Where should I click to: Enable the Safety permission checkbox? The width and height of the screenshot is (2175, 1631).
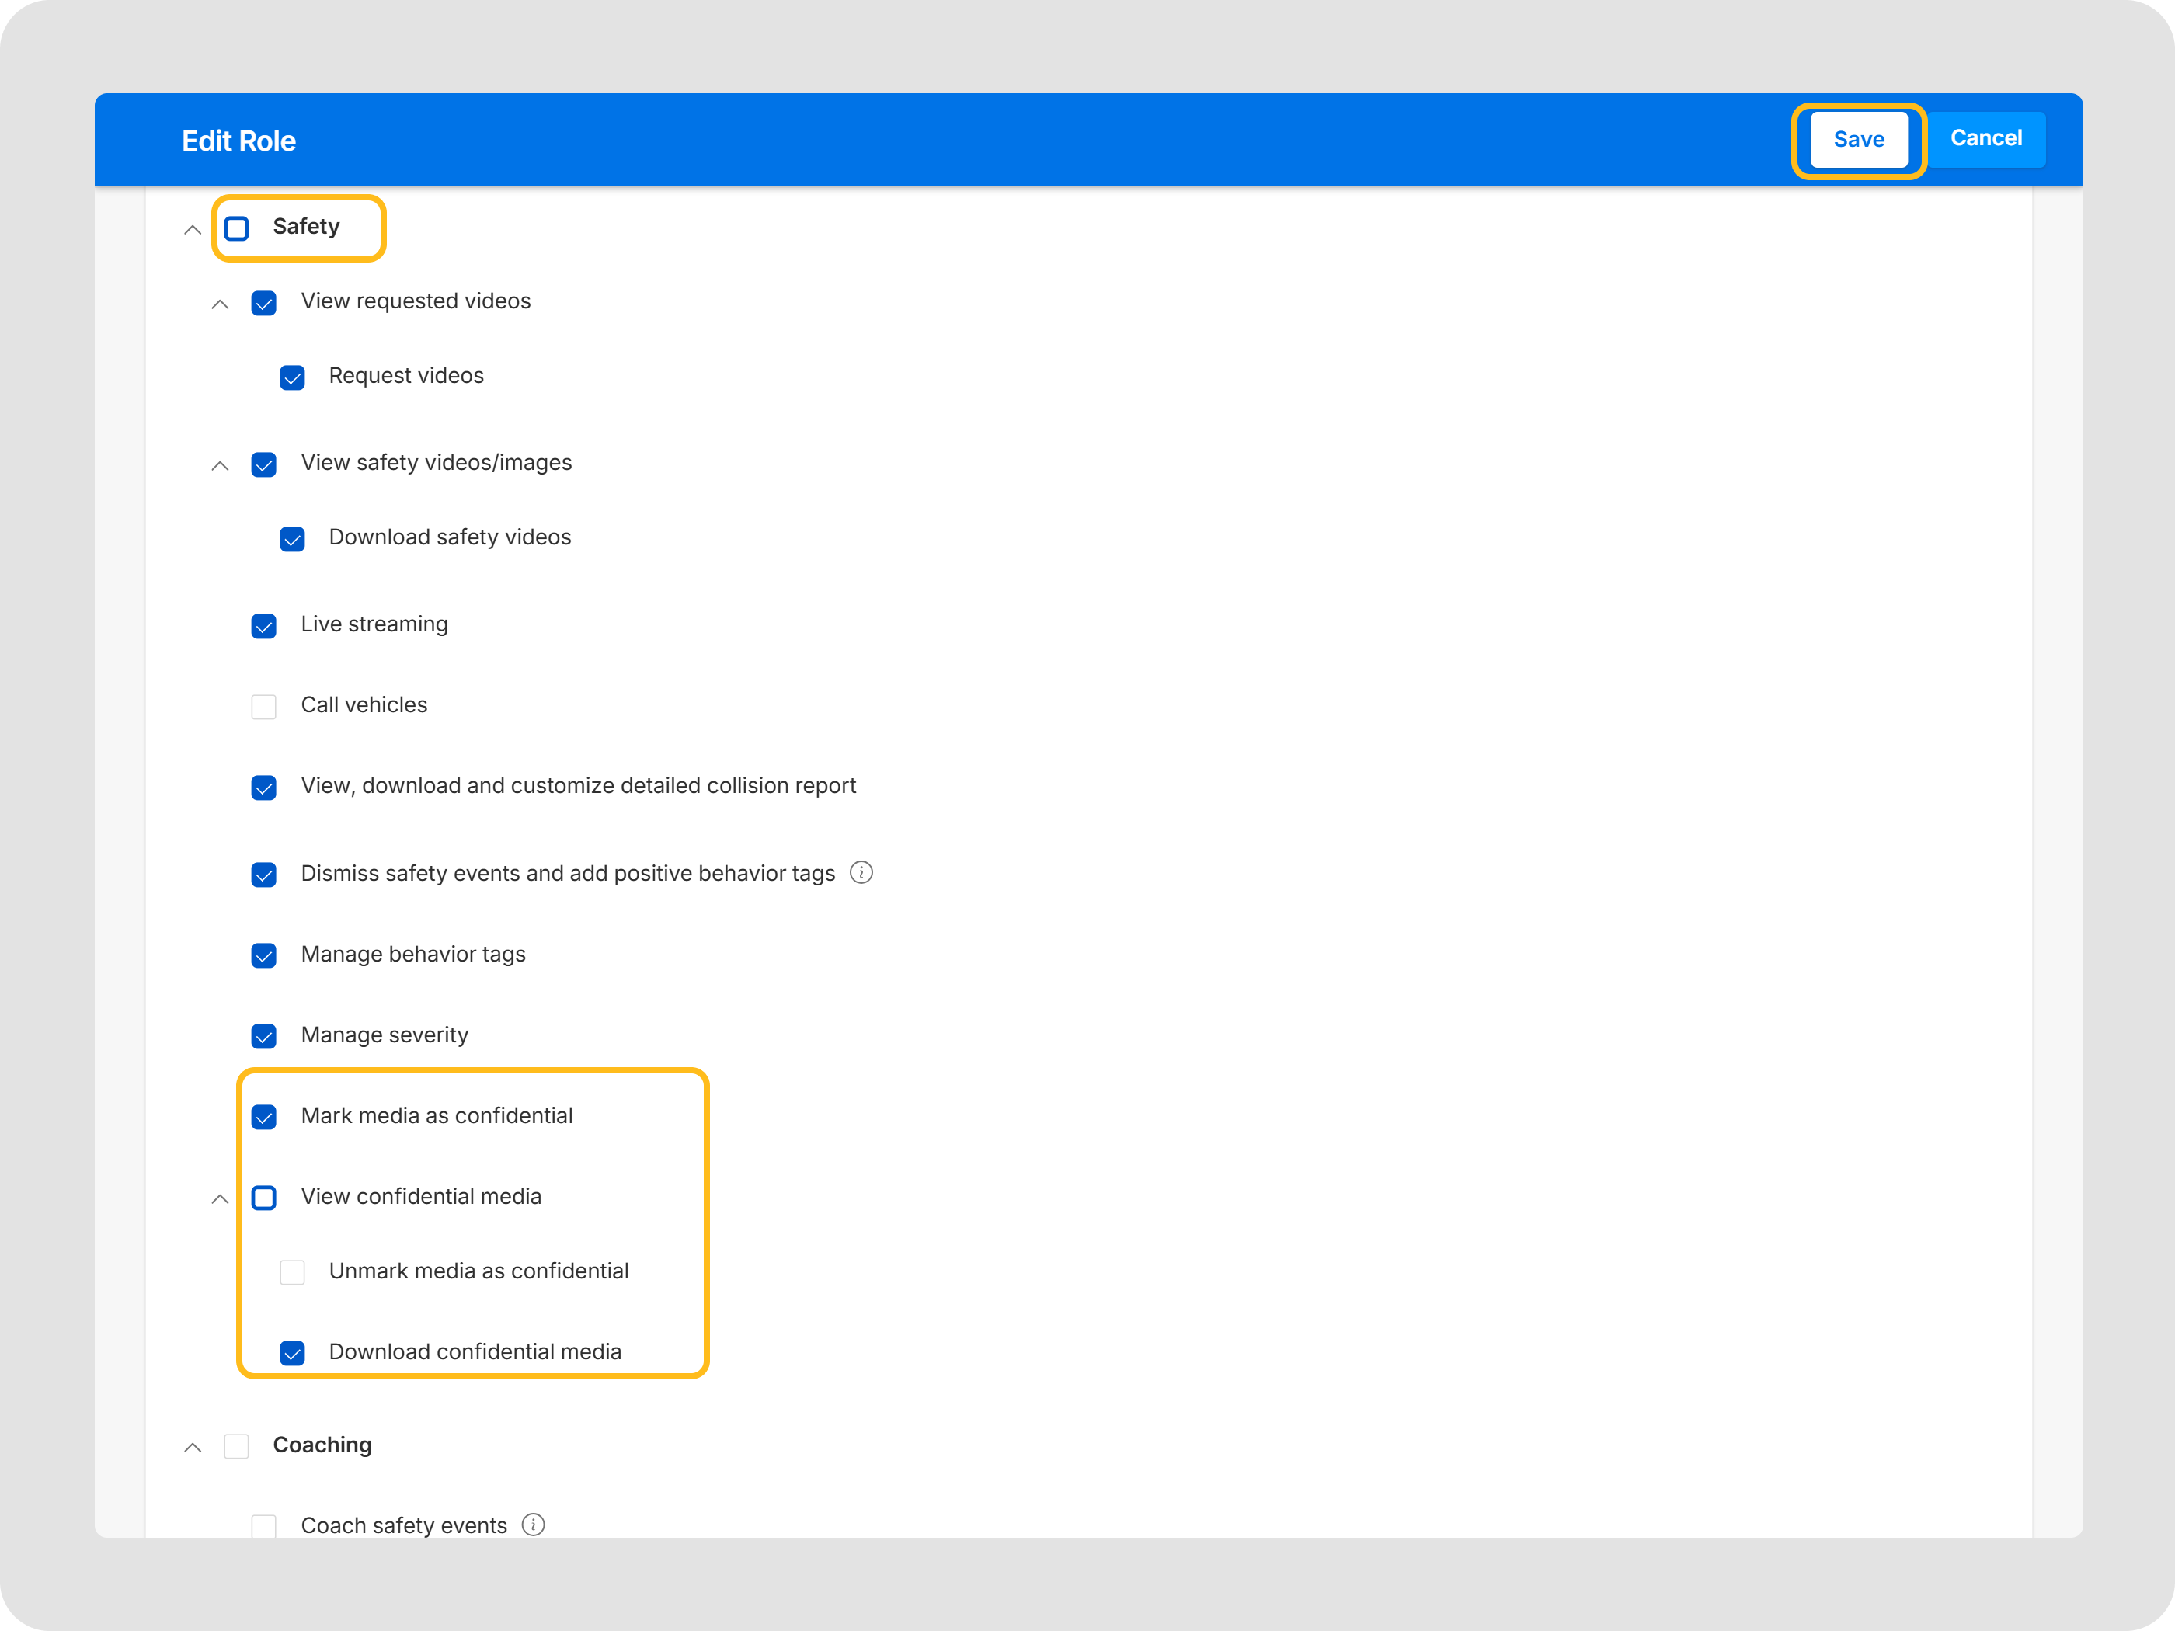pos(236,227)
